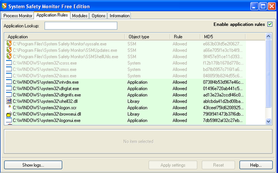Click MD5 value abfcbda41d2bd08ba...
This screenshot has width=278, height=173.
click(223, 101)
